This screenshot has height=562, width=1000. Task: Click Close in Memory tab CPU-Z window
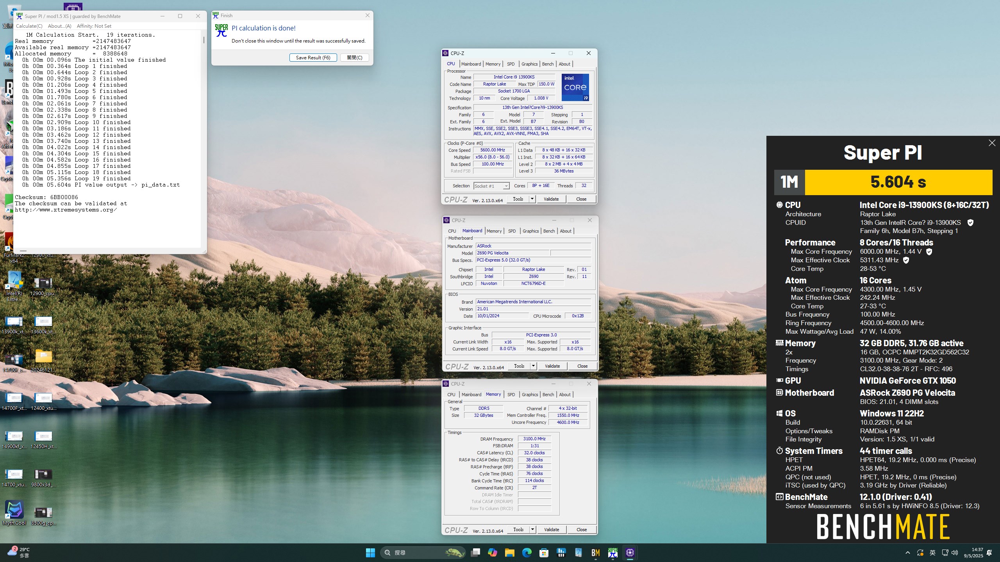(582, 530)
